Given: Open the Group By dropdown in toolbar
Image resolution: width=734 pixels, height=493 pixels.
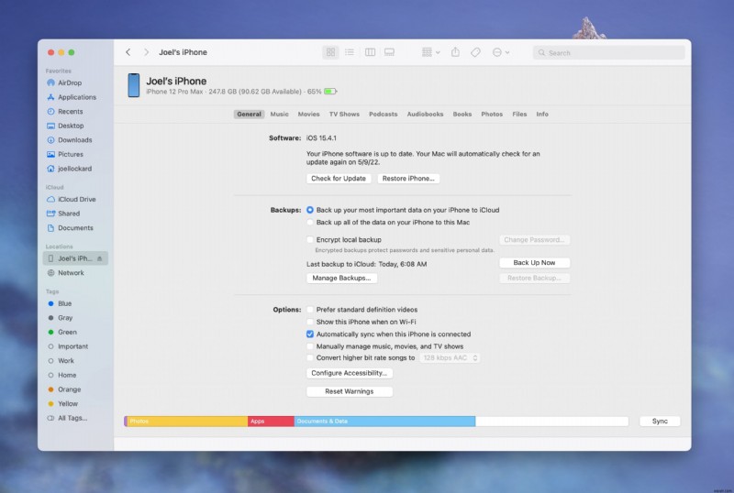Looking at the screenshot, I should pyautogui.click(x=430, y=53).
